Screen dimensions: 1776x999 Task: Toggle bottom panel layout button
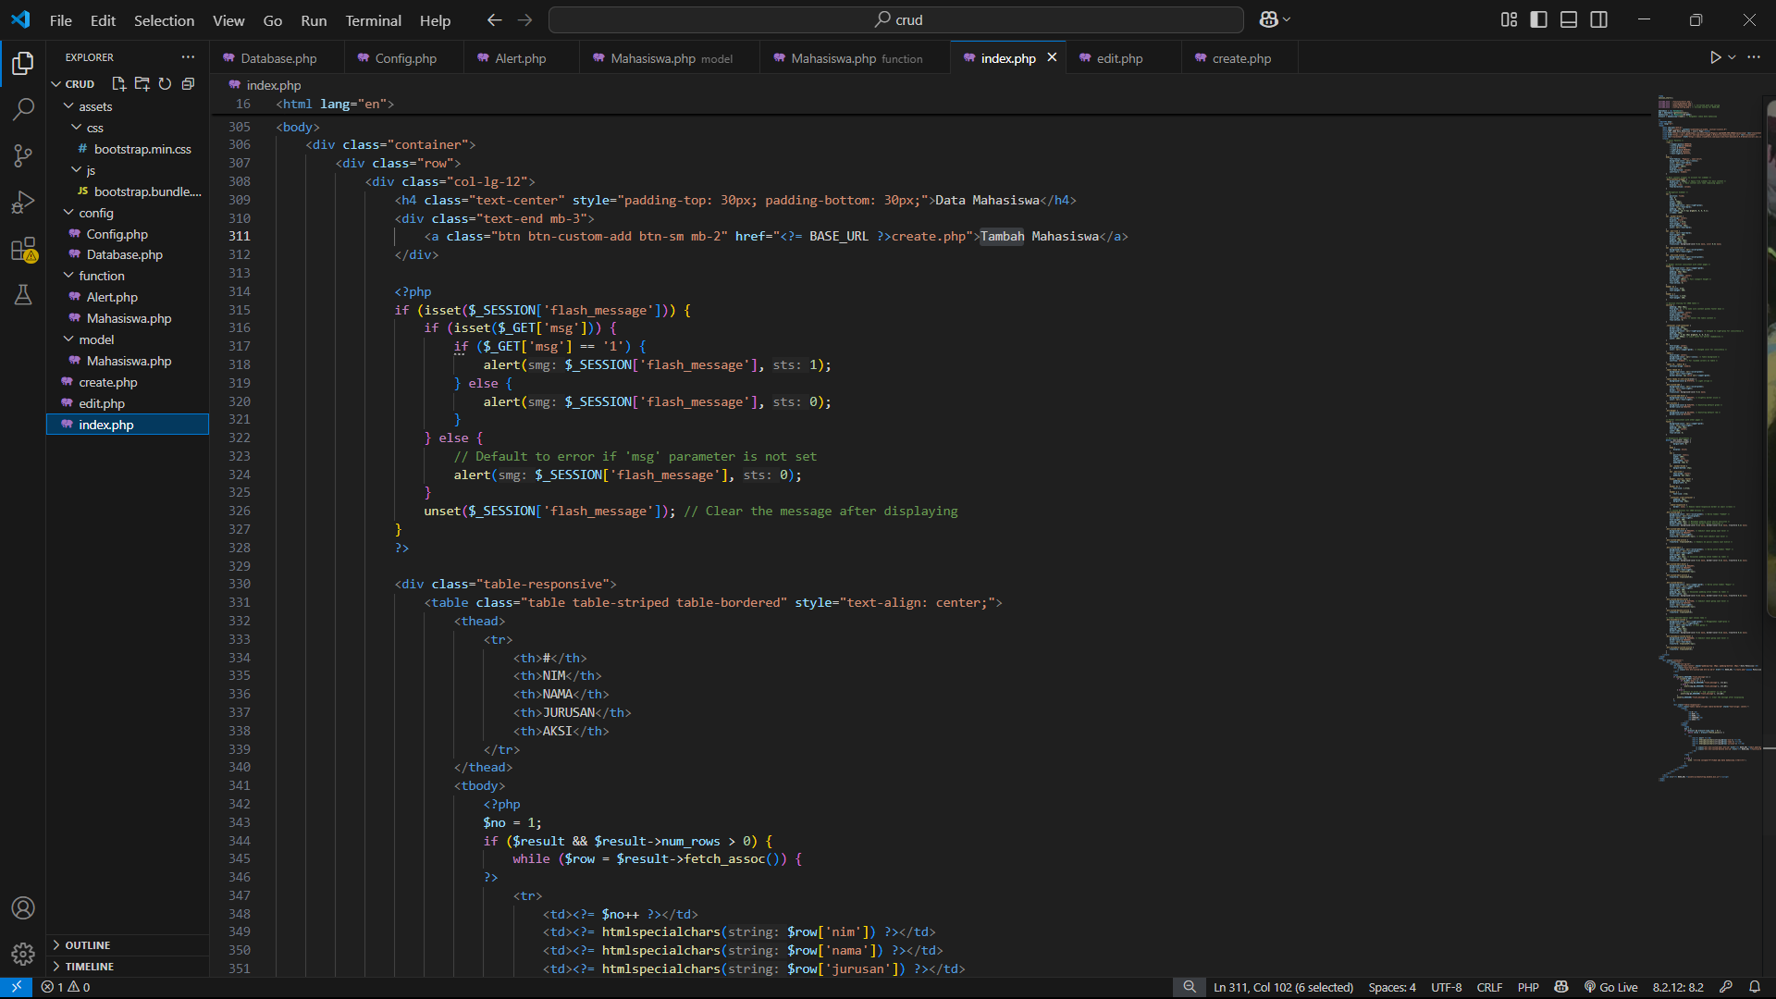point(1569,19)
